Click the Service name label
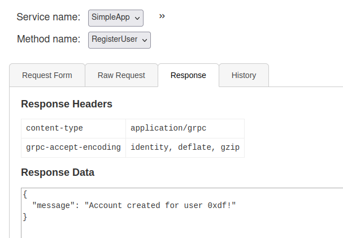This screenshot has width=343, height=238. point(48,17)
